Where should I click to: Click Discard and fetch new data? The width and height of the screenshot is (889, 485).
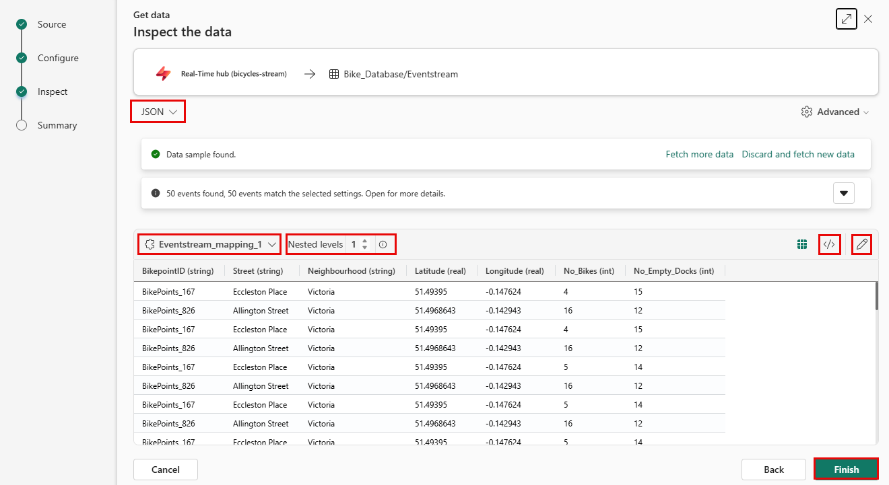coord(797,155)
